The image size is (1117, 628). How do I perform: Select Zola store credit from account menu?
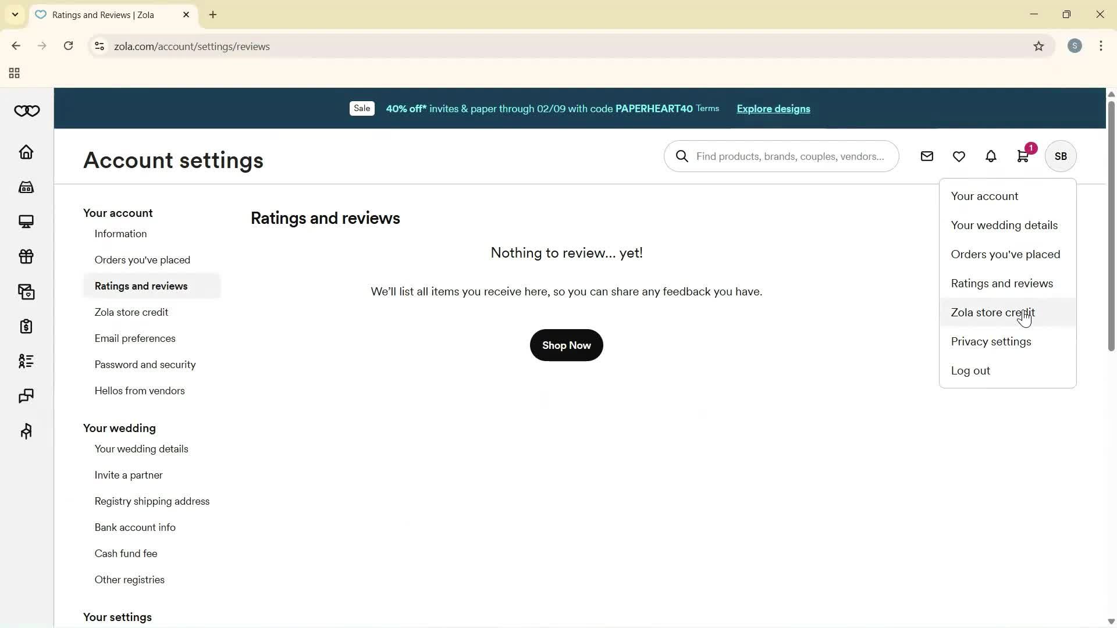993,312
